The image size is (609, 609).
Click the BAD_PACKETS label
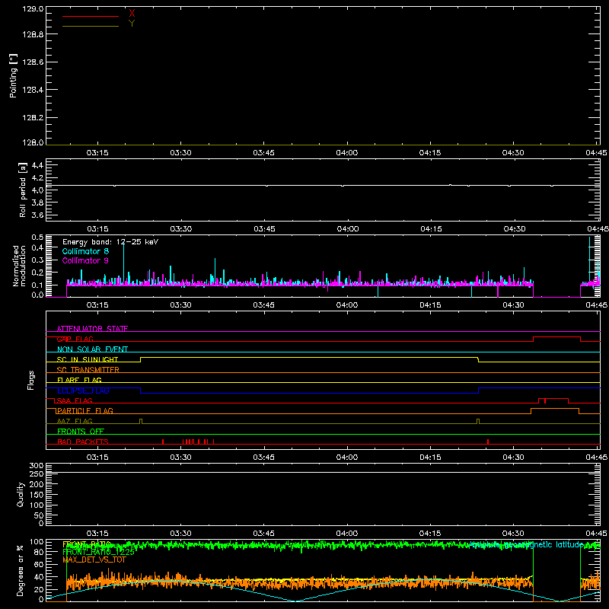[83, 442]
